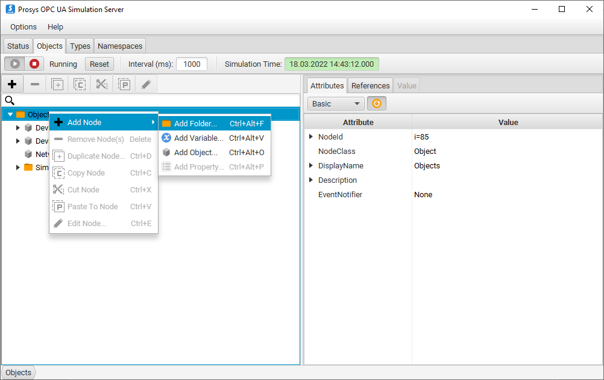Open the Namespaces tab

[120, 46]
